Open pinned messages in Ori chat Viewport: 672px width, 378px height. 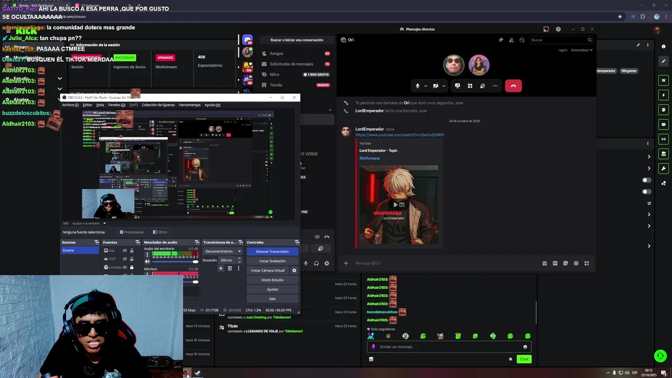(x=501, y=40)
